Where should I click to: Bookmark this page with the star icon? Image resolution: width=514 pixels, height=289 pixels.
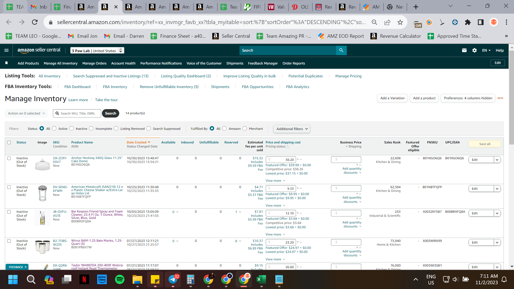(x=400, y=22)
